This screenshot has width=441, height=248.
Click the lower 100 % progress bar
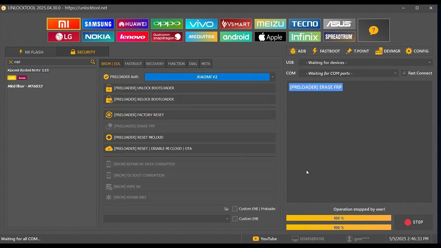click(x=339, y=227)
